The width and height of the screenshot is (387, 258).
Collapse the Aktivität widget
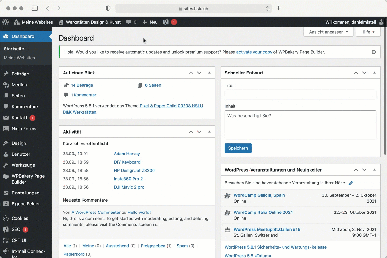point(209,132)
